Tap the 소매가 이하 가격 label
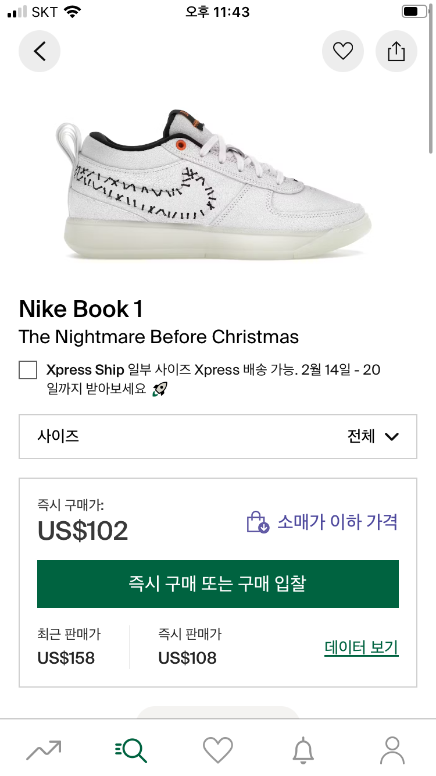The image size is (436, 776). tap(337, 522)
